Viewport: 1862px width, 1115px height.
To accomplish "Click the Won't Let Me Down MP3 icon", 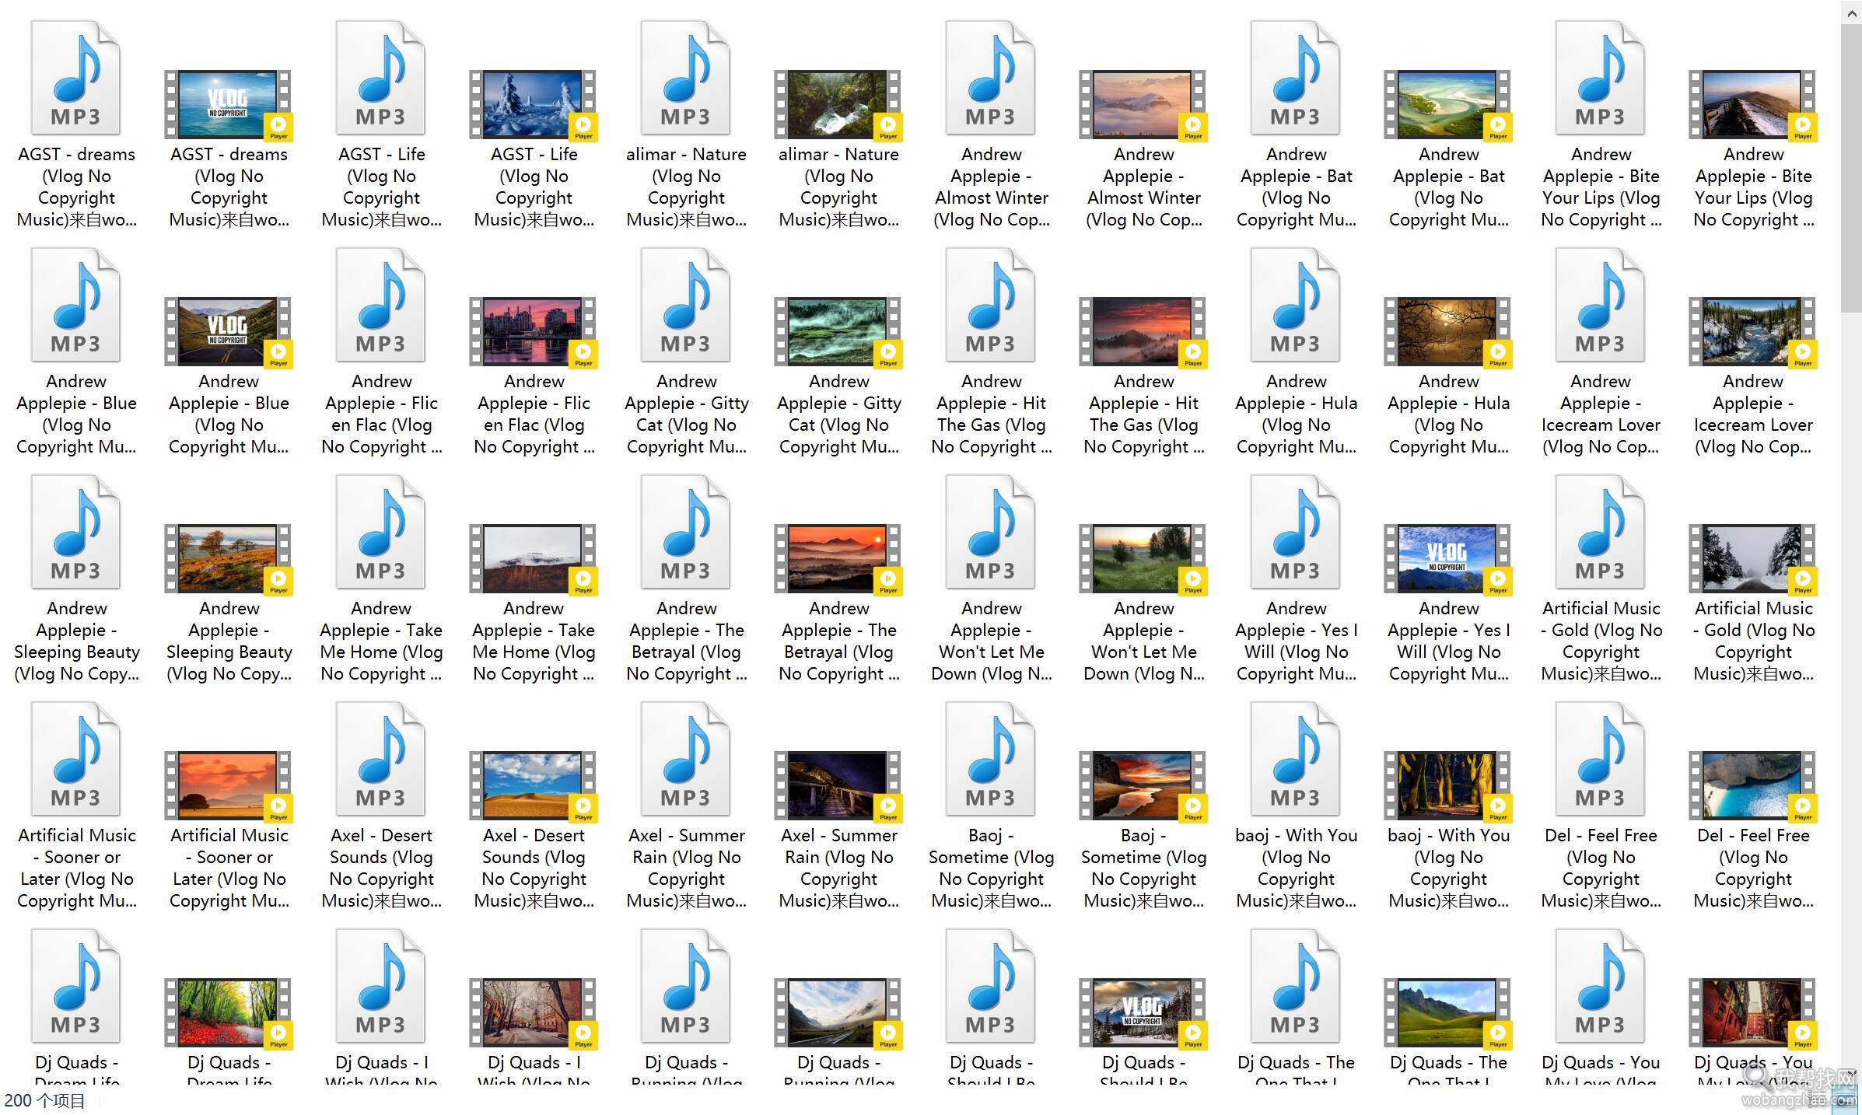I will click(990, 532).
